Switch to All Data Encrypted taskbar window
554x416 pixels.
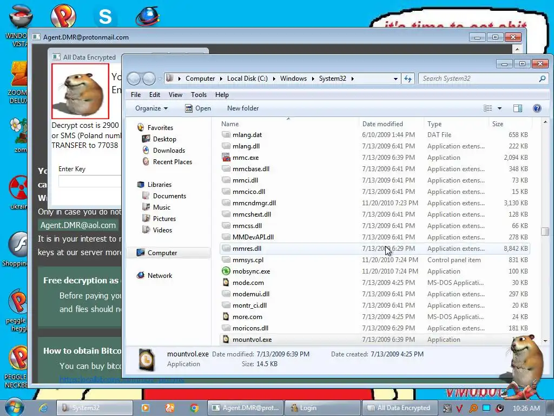click(399, 408)
